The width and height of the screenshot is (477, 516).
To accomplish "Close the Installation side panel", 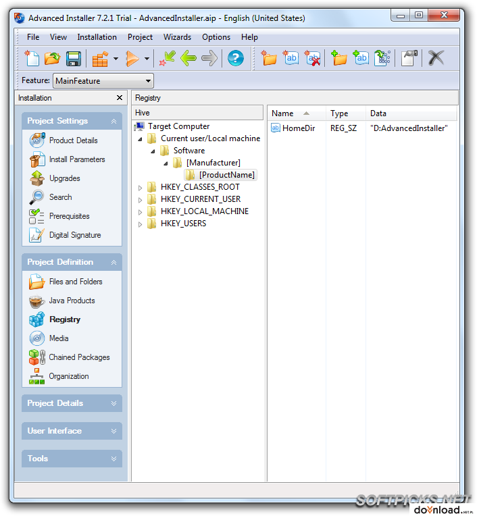I will [120, 98].
